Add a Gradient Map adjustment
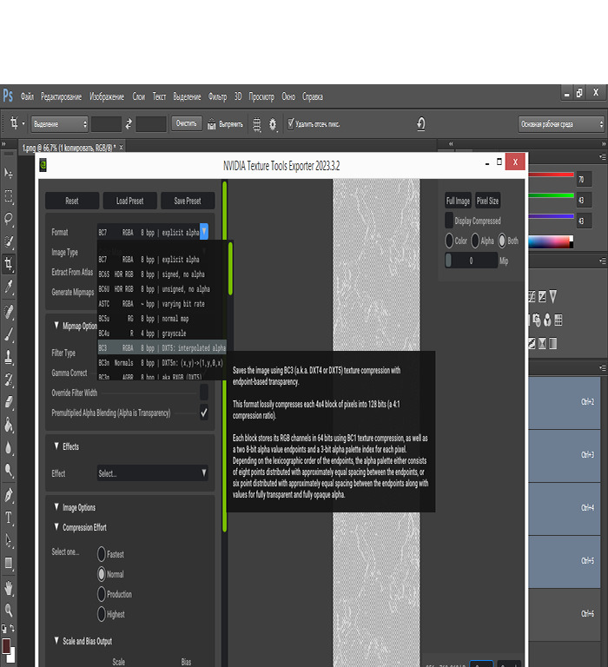The width and height of the screenshot is (608, 667). tap(553, 343)
